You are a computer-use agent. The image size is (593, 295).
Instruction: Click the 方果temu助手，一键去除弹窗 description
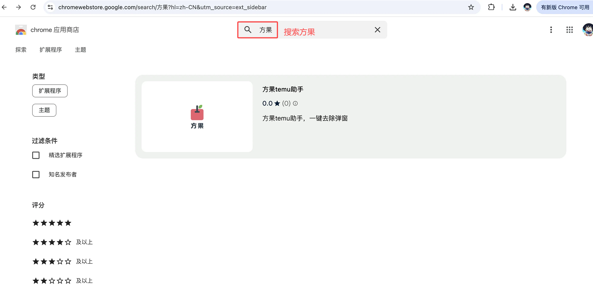pyautogui.click(x=305, y=118)
